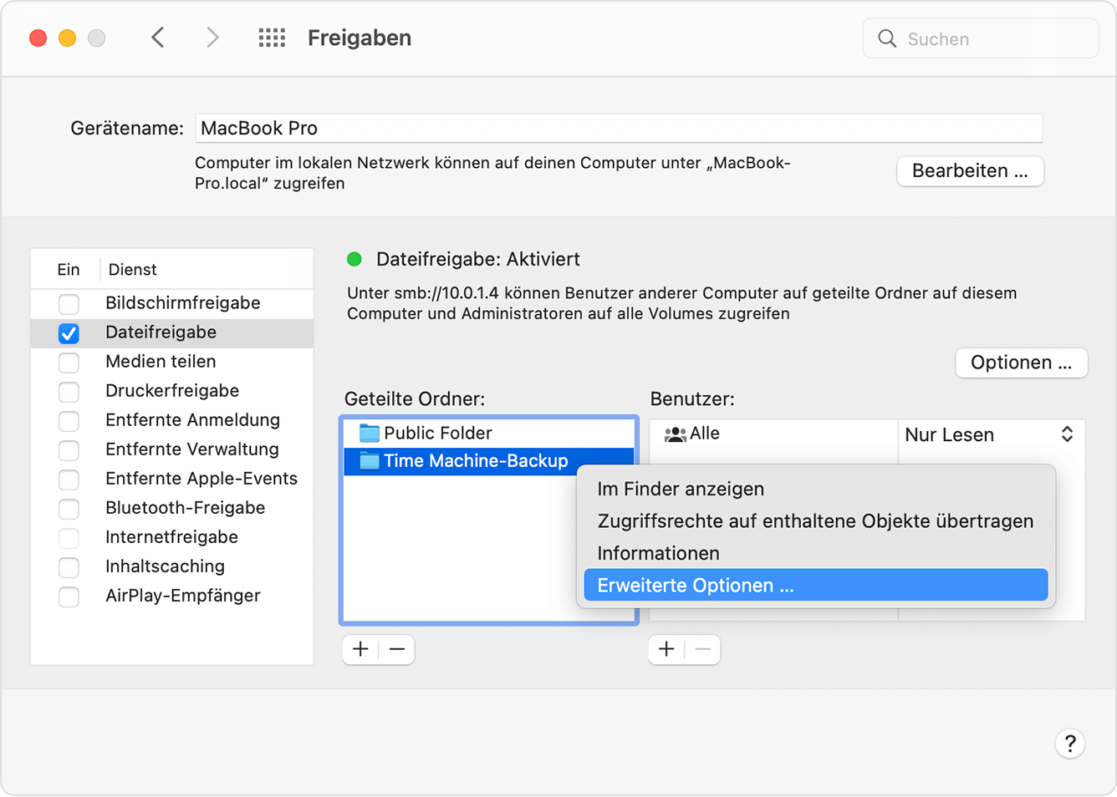Click the red close window button
This screenshot has height=797, width=1117.
(x=38, y=38)
